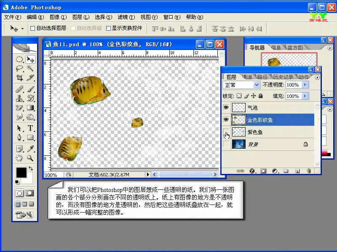Click the 背景 layer thumbnail
The height and width of the screenshot is (252, 337).
click(239, 144)
